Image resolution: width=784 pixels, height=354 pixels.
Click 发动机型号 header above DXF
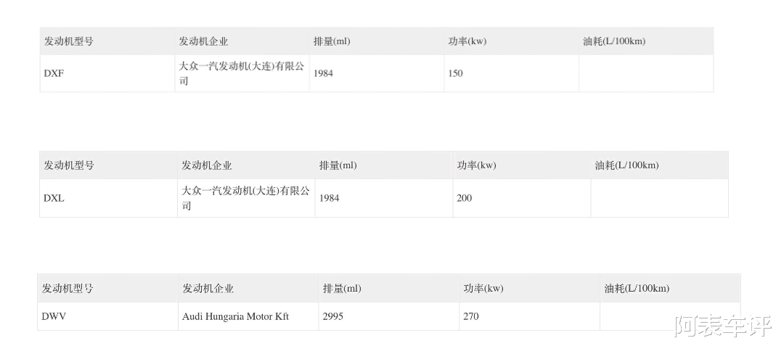[69, 41]
